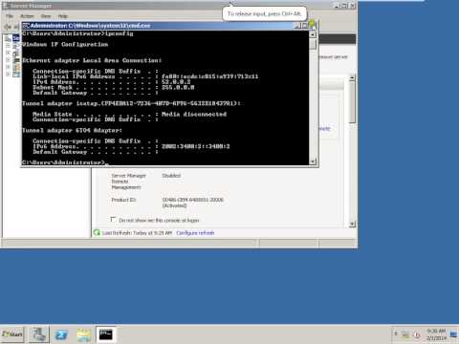Screen dimensions: 459x344
Task: Click the 'Ethernet adapter Local Area Connection' heading
Action: 92,60
